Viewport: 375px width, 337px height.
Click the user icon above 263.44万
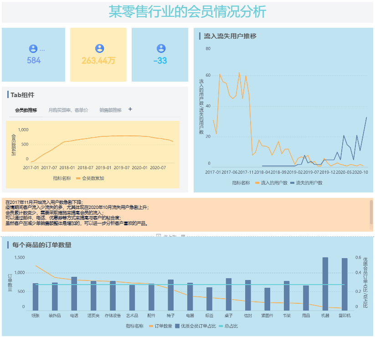point(99,49)
